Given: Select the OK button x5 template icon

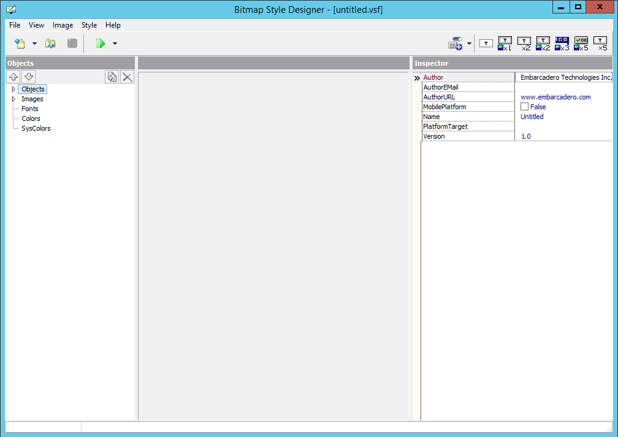Looking at the screenshot, I should [581, 44].
